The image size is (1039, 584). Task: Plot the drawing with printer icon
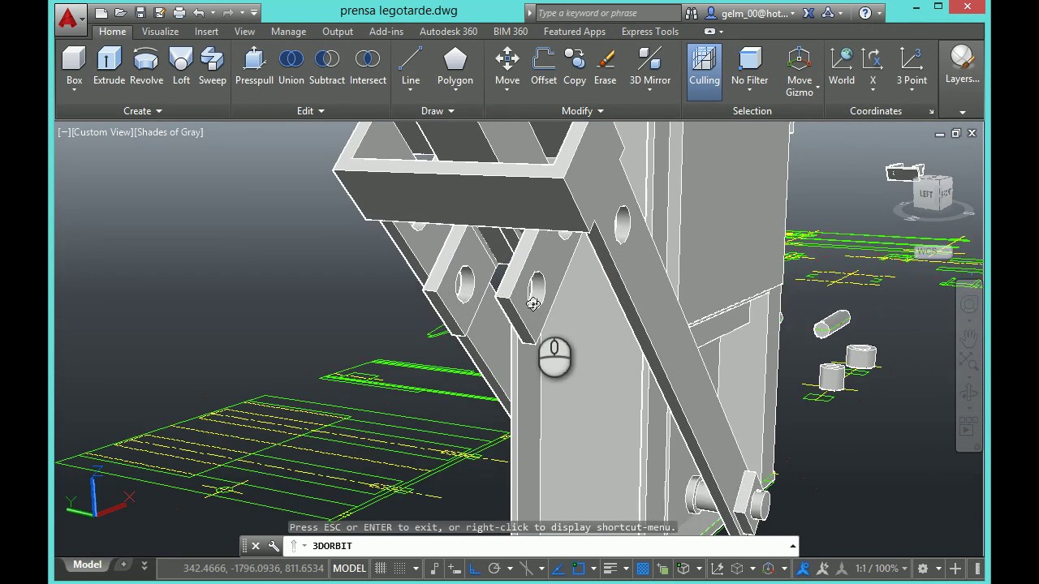click(x=179, y=12)
